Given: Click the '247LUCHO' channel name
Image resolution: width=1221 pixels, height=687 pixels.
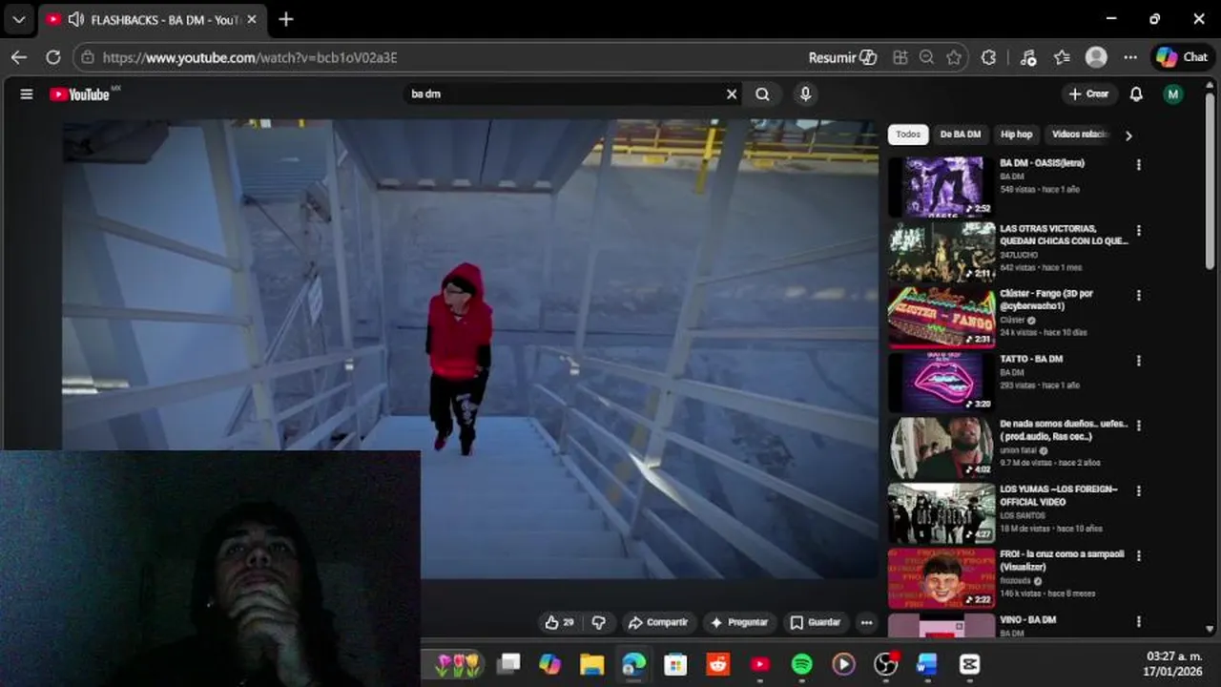Looking at the screenshot, I should tap(1017, 255).
